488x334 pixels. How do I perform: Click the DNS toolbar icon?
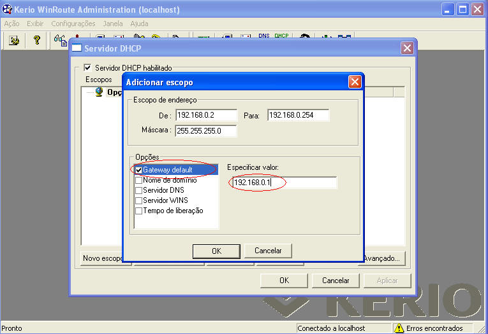263,38
